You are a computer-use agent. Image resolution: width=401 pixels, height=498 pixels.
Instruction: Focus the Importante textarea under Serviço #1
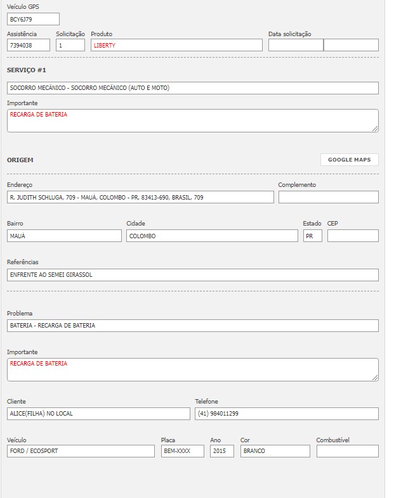tap(192, 120)
